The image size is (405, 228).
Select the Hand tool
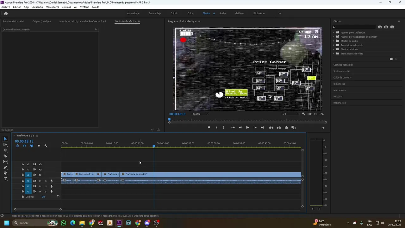(5, 173)
